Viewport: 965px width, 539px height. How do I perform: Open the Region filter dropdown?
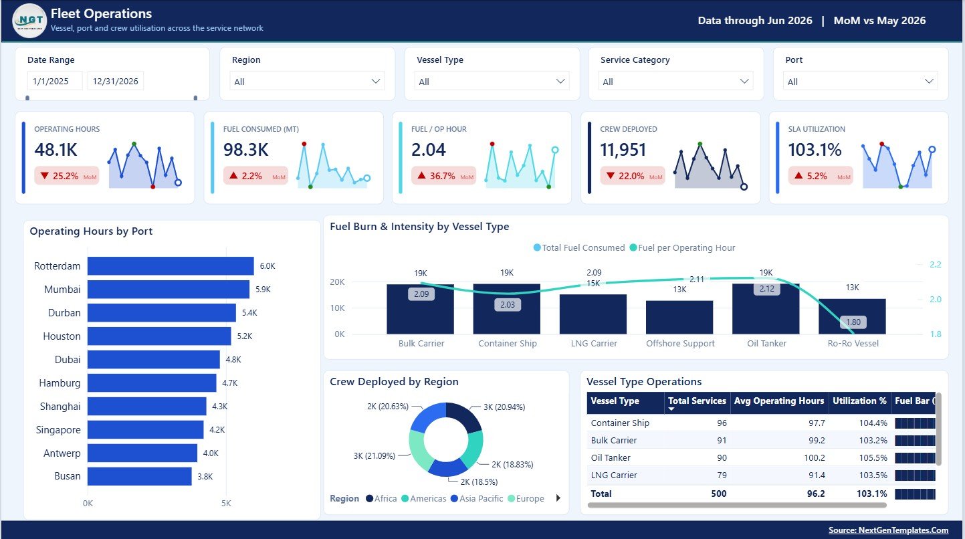click(x=307, y=82)
